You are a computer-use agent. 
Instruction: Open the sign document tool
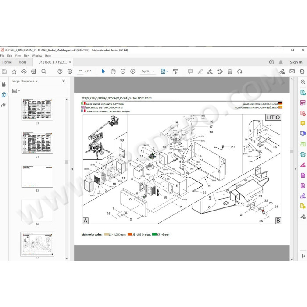210,71
